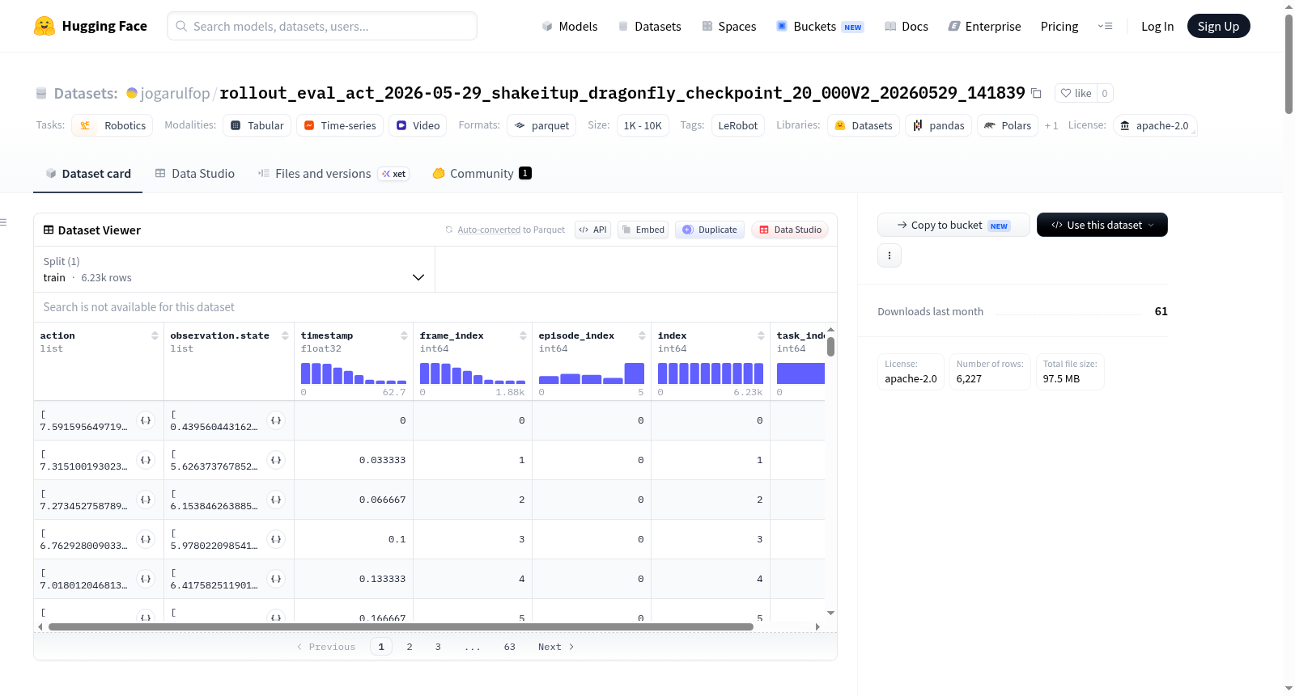
Task: Like this dataset with the heart button
Action: [x=1076, y=93]
